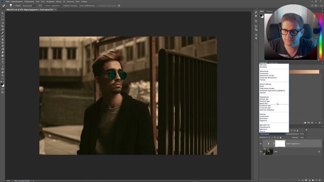The width and height of the screenshot is (324, 182).
Task: Enable the С учетом содержимого type option
Action: coord(52,6)
